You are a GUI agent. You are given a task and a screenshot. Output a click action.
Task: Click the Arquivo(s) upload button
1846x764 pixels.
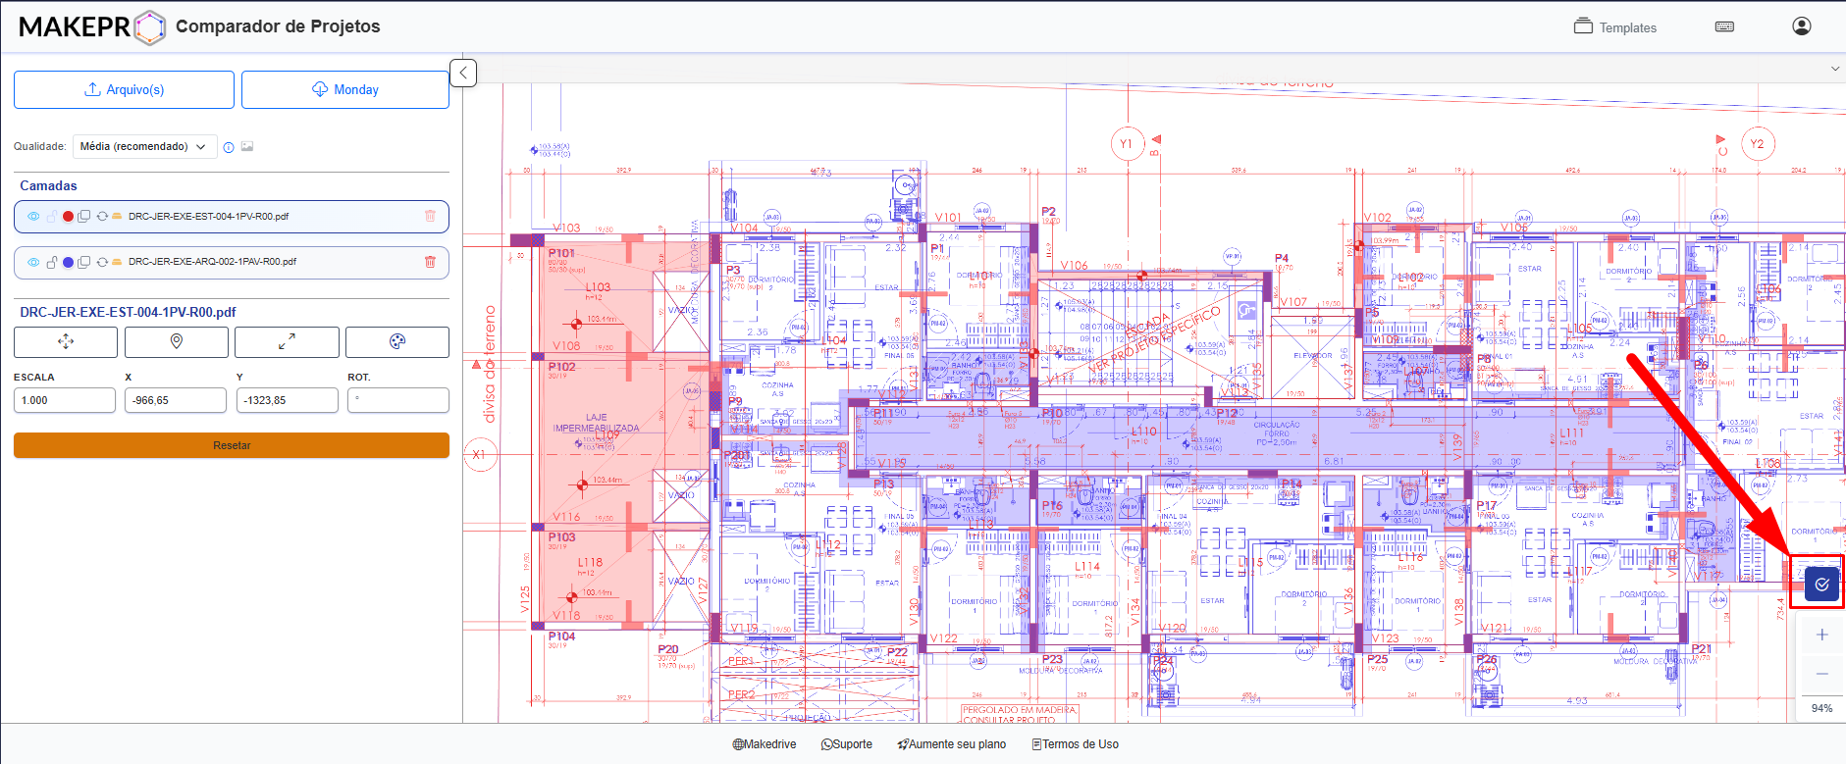[x=124, y=89]
